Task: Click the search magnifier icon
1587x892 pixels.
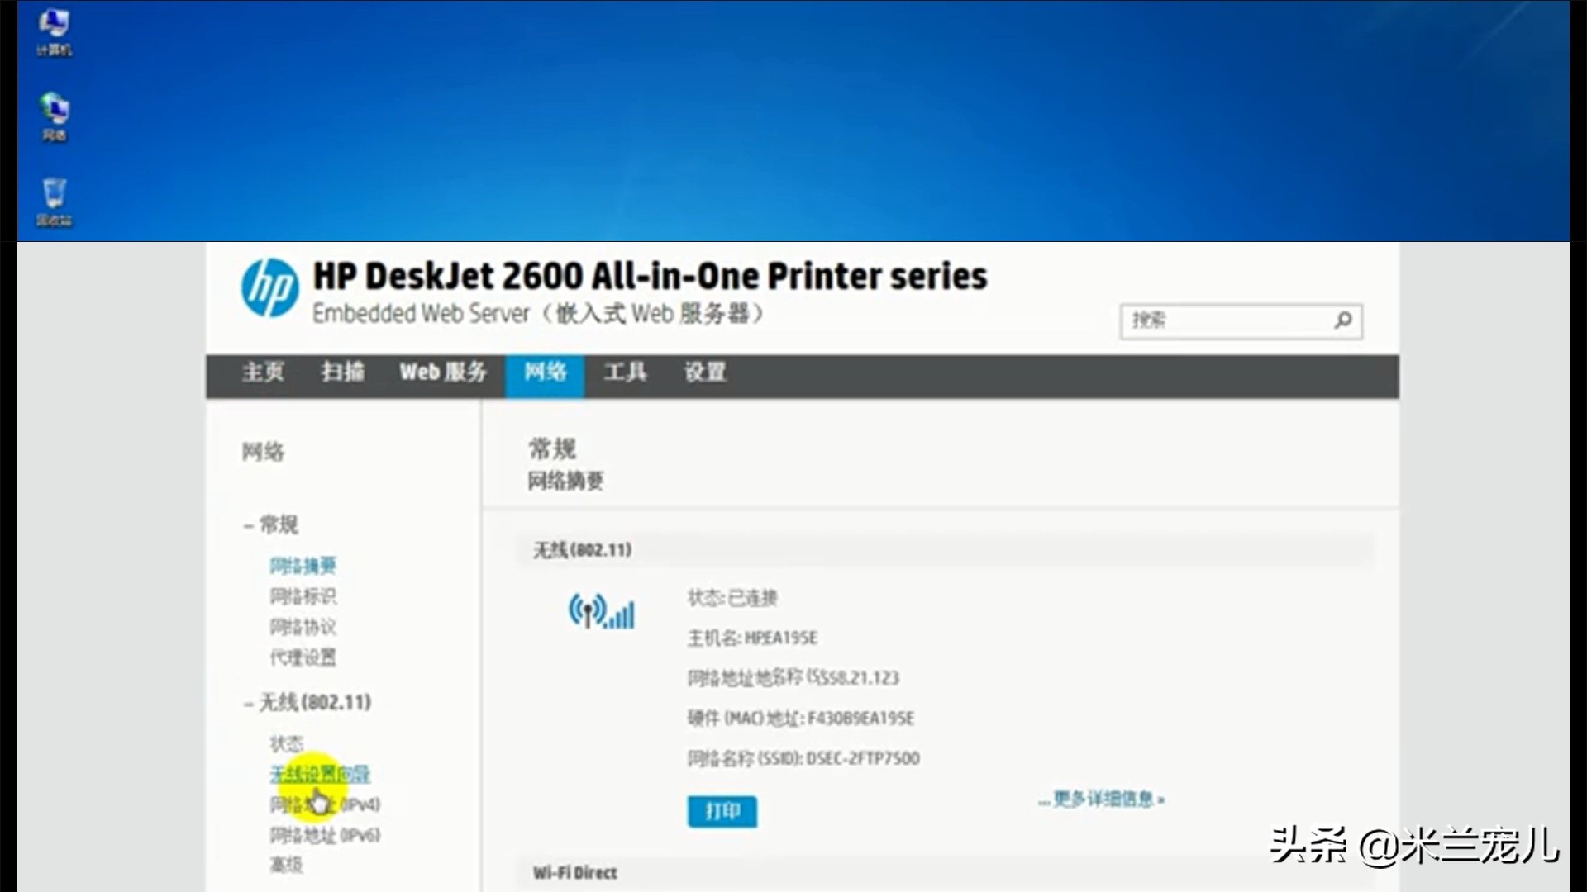Action: [1343, 321]
